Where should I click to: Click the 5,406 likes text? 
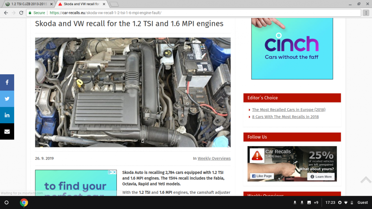point(273,156)
